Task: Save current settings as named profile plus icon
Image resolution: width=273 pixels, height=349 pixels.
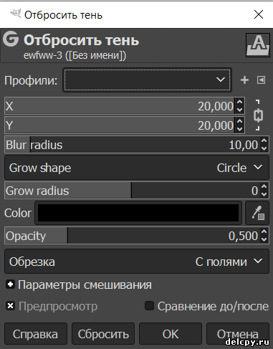Action: tap(244, 80)
